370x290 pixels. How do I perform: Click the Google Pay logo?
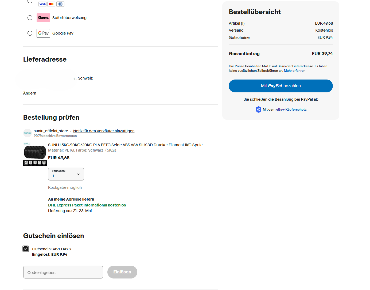[x=43, y=33]
